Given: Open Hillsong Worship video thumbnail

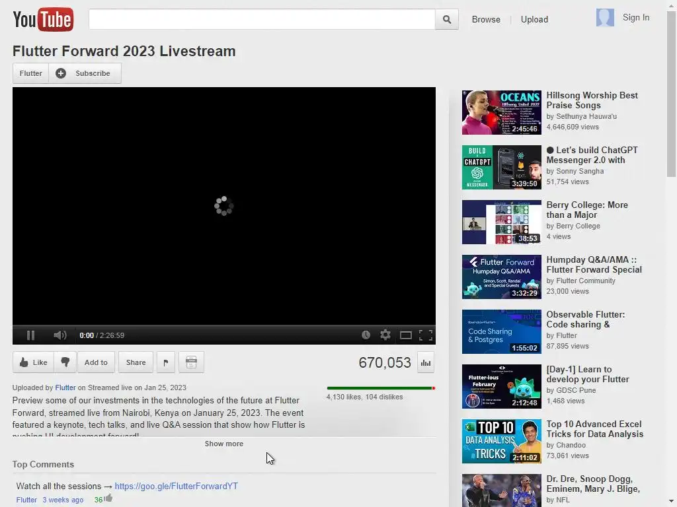Looking at the screenshot, I should (501, 112).
